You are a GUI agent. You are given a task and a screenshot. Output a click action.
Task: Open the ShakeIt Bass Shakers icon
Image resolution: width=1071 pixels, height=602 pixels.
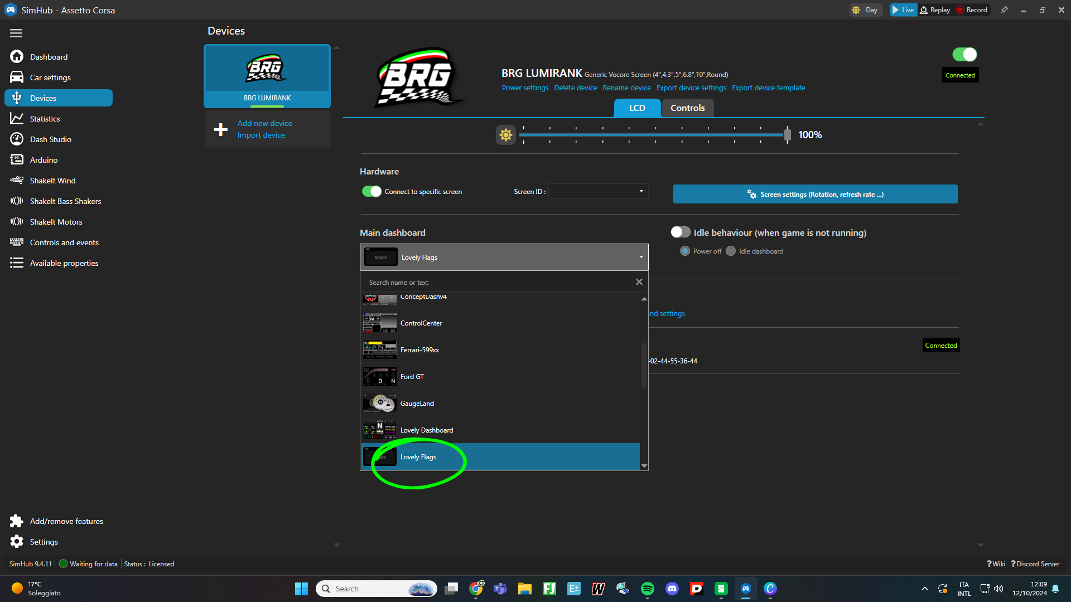(x=17, y=201)
